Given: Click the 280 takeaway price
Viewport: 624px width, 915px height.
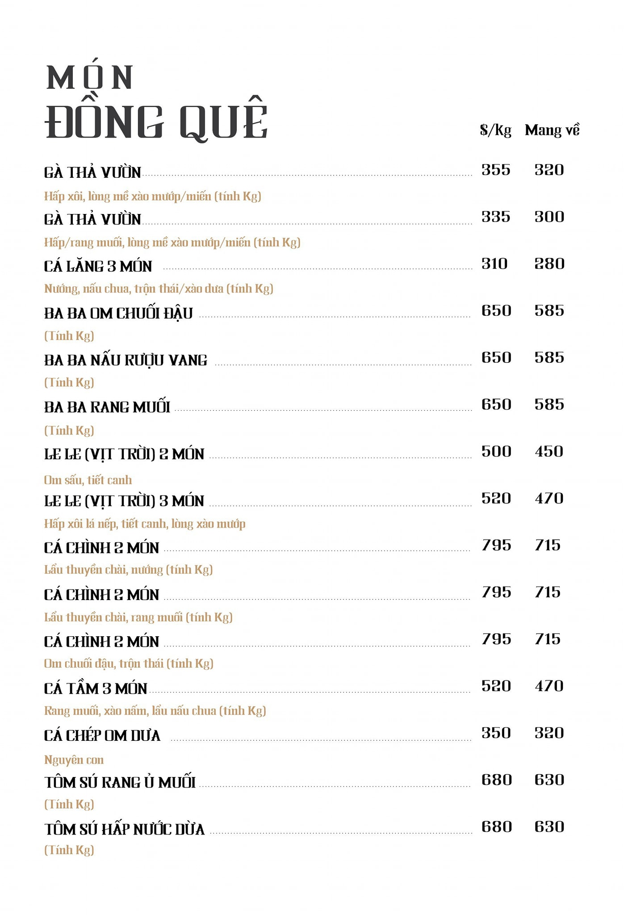Looking at the screenshot, I should click(x=549, y=264).
